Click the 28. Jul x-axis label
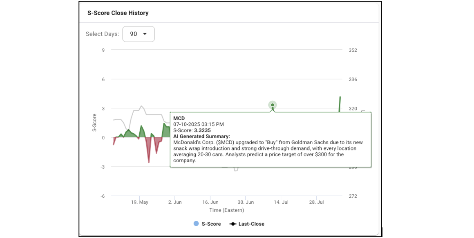474x238 pixels. coord(316,202)
